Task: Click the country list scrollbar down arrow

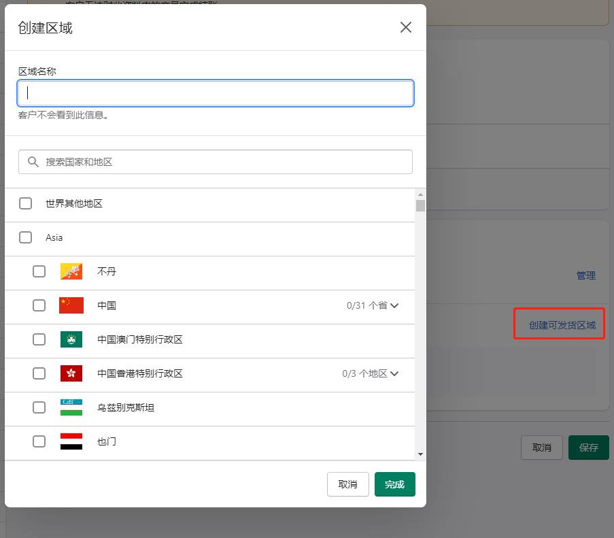Action: click(x=421, y=454)
